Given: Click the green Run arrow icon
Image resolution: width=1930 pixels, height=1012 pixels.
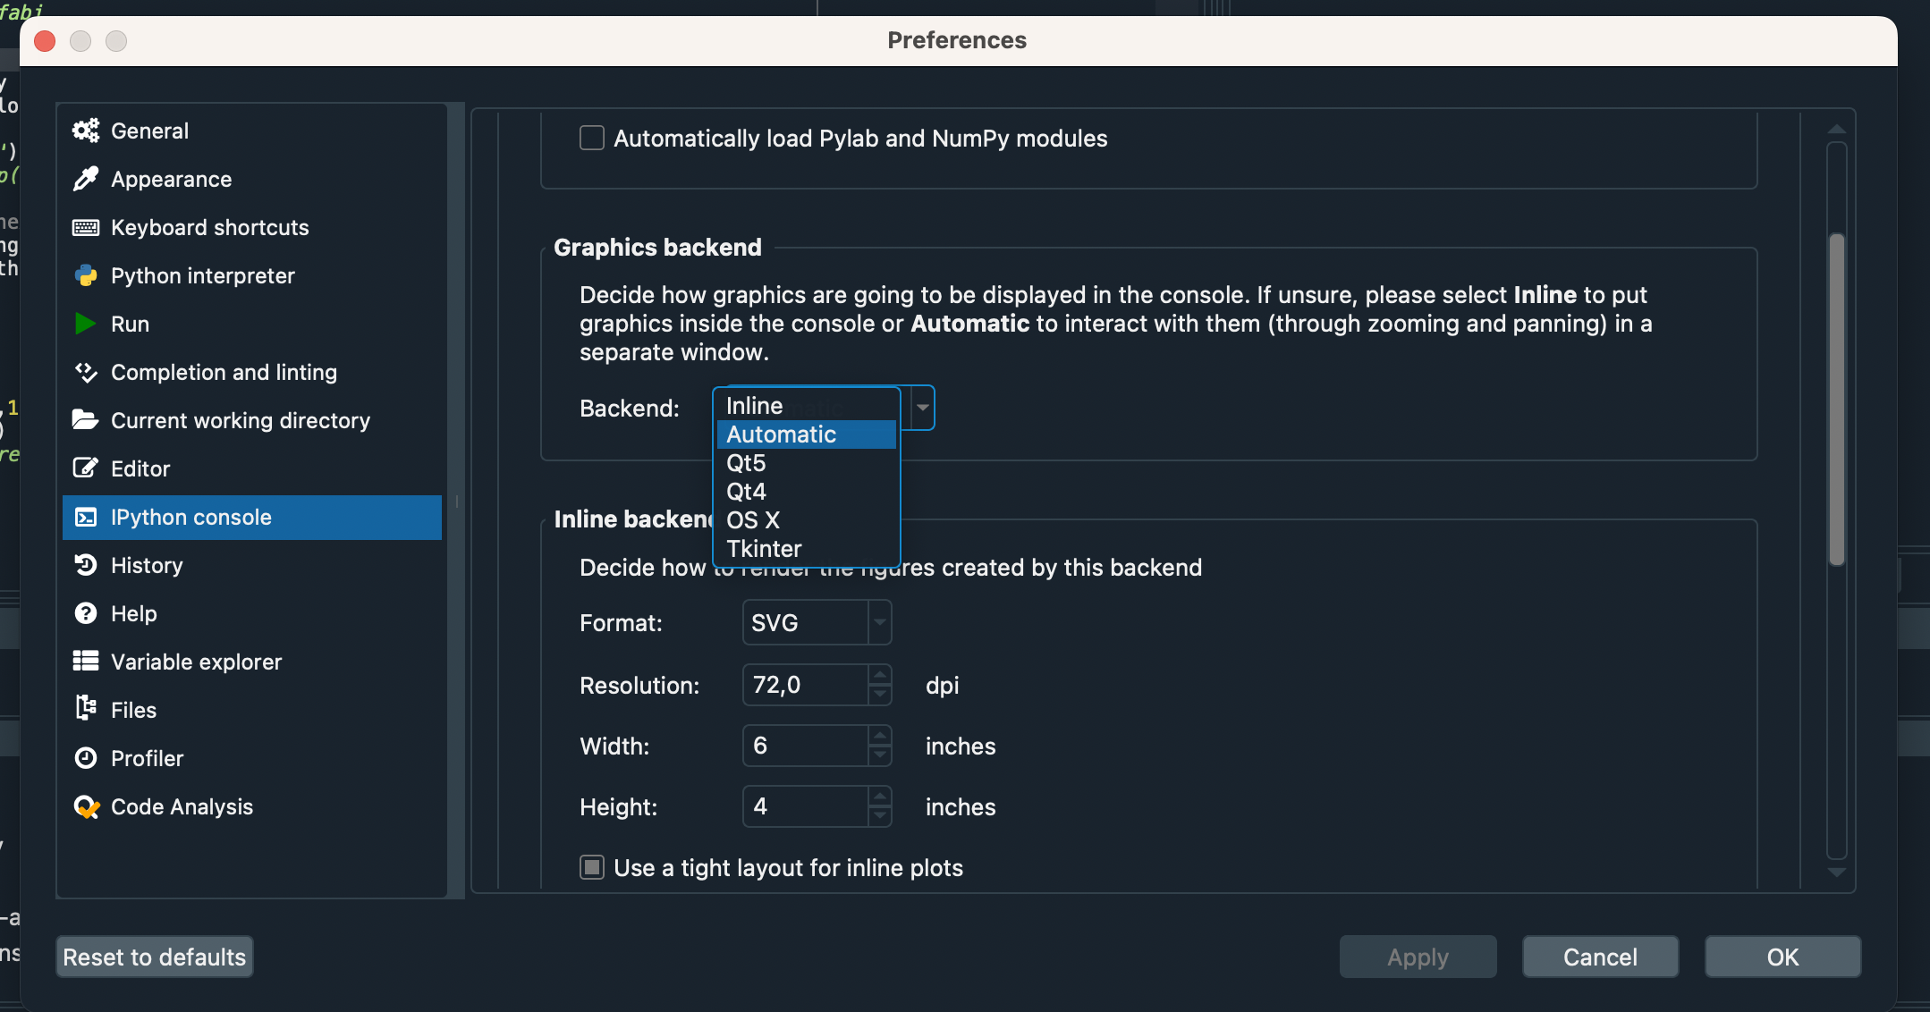Looking at the screenshot, I should tap(86, 325).
